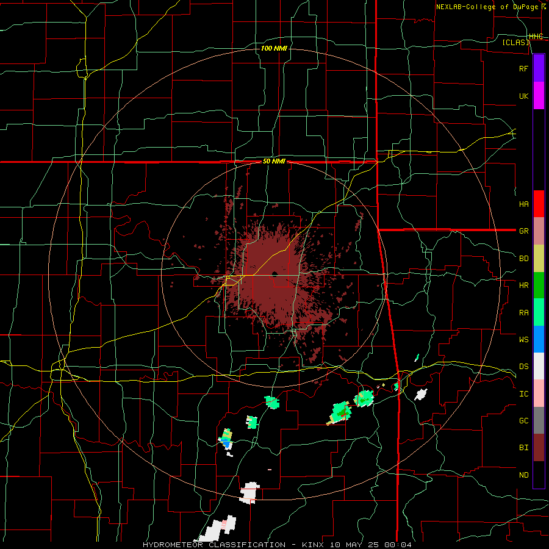Select the BD yellow legend block
The height and width of the screenshot is (549, 549).
tap(539, 259)
